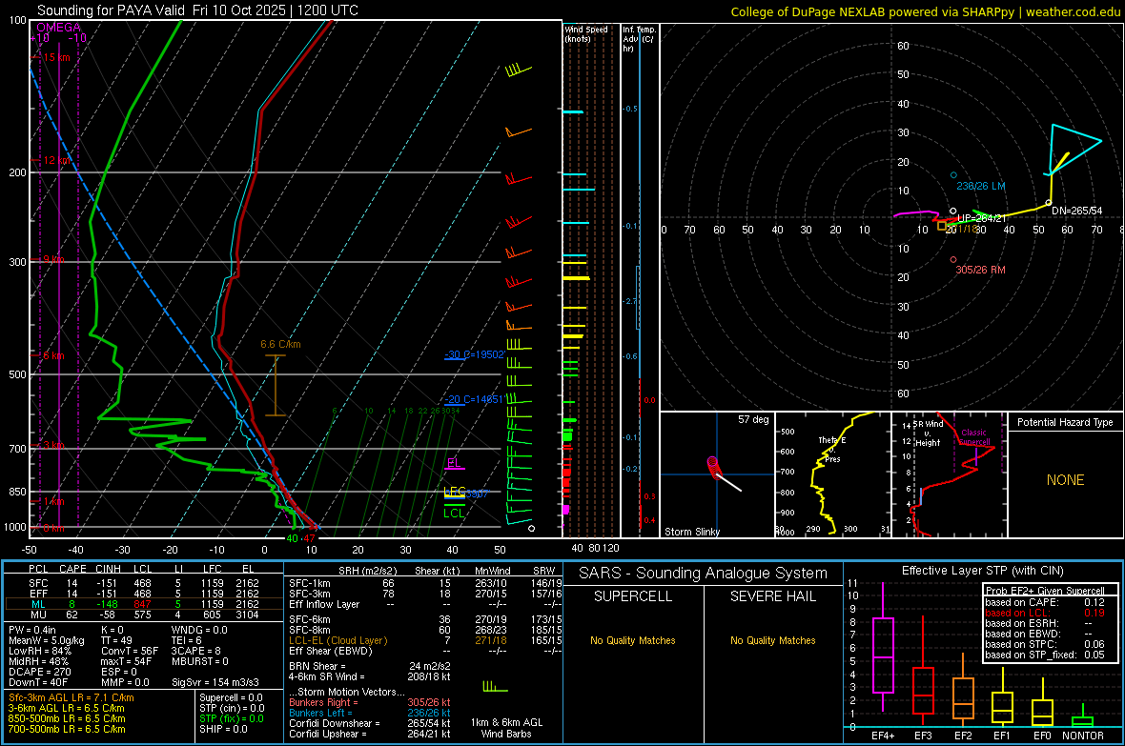Click the SHIP = 0.0 value
The image size is (1125, 746).
[x=223, y=729]
